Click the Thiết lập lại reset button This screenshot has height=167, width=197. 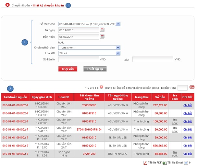95,69
